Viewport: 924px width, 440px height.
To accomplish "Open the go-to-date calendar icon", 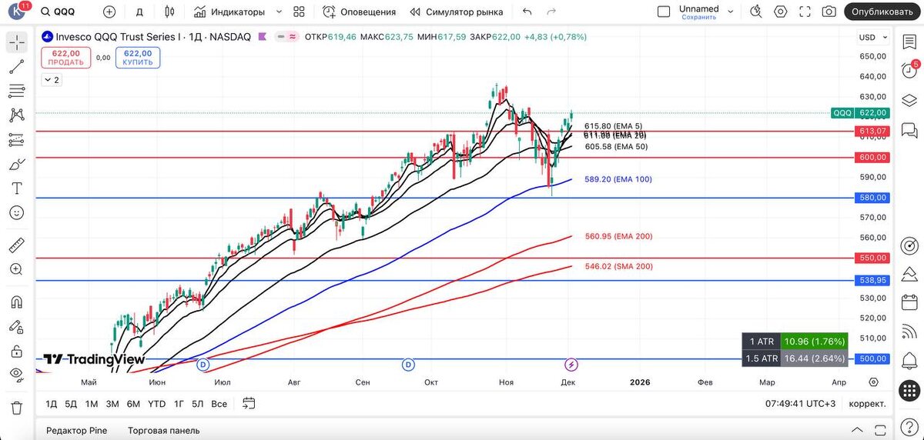I will click(249, 403).
